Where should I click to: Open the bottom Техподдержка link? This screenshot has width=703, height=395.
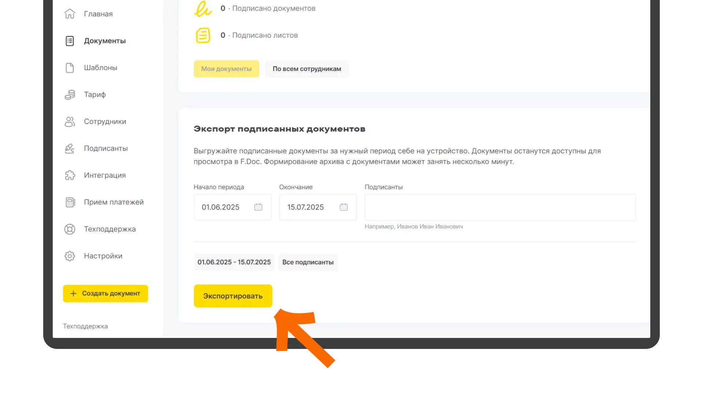[85, 326]
